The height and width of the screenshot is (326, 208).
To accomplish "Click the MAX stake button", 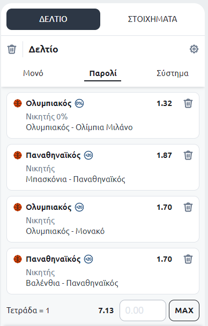I will [184, 310].
